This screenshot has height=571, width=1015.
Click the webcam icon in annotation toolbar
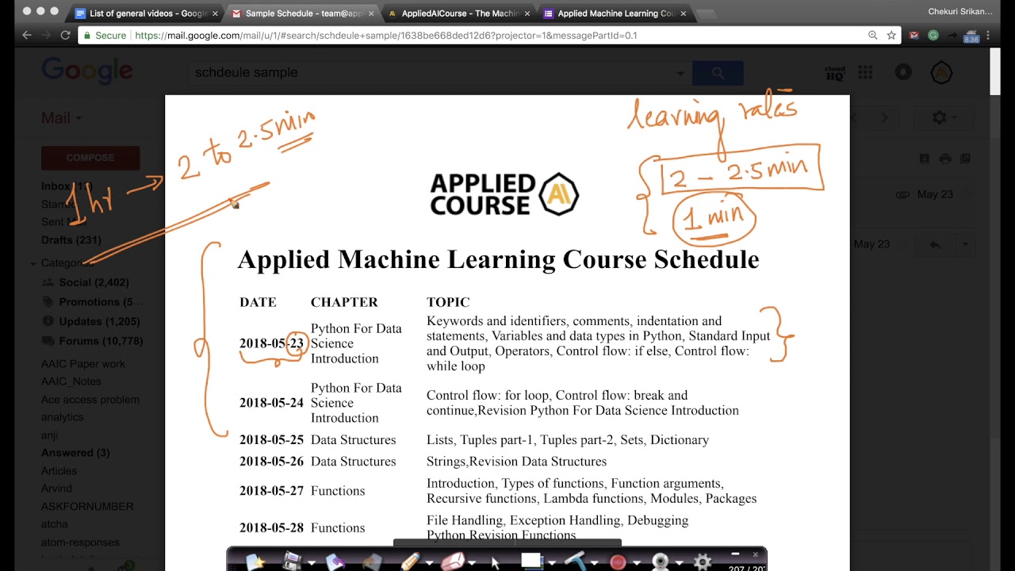tap(661, 561)
